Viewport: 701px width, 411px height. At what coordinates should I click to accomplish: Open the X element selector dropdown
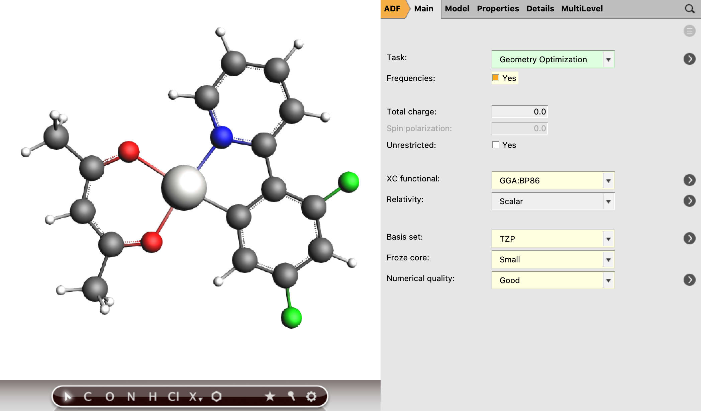[195, 397]
